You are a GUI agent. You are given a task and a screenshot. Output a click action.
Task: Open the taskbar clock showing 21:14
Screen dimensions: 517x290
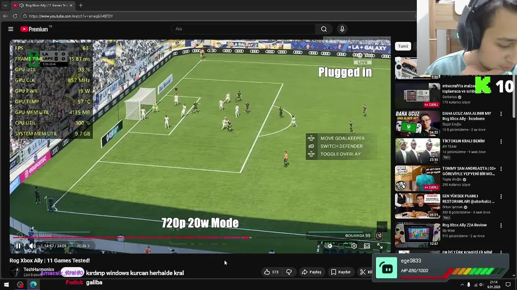coord(494,285)
